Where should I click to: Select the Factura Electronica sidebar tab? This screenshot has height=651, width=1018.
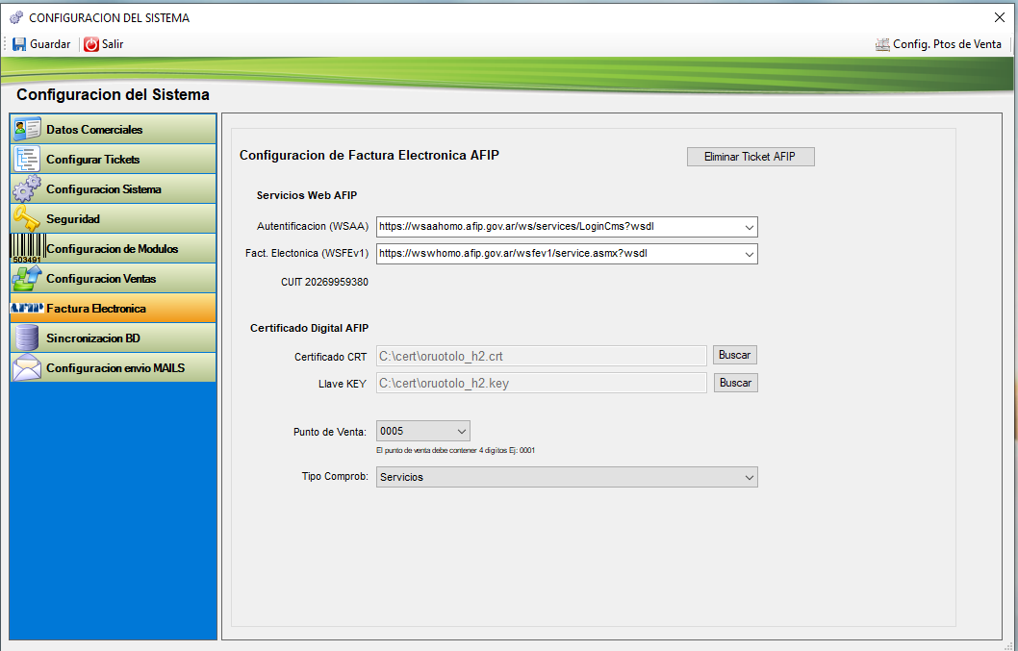pos(96,309)
